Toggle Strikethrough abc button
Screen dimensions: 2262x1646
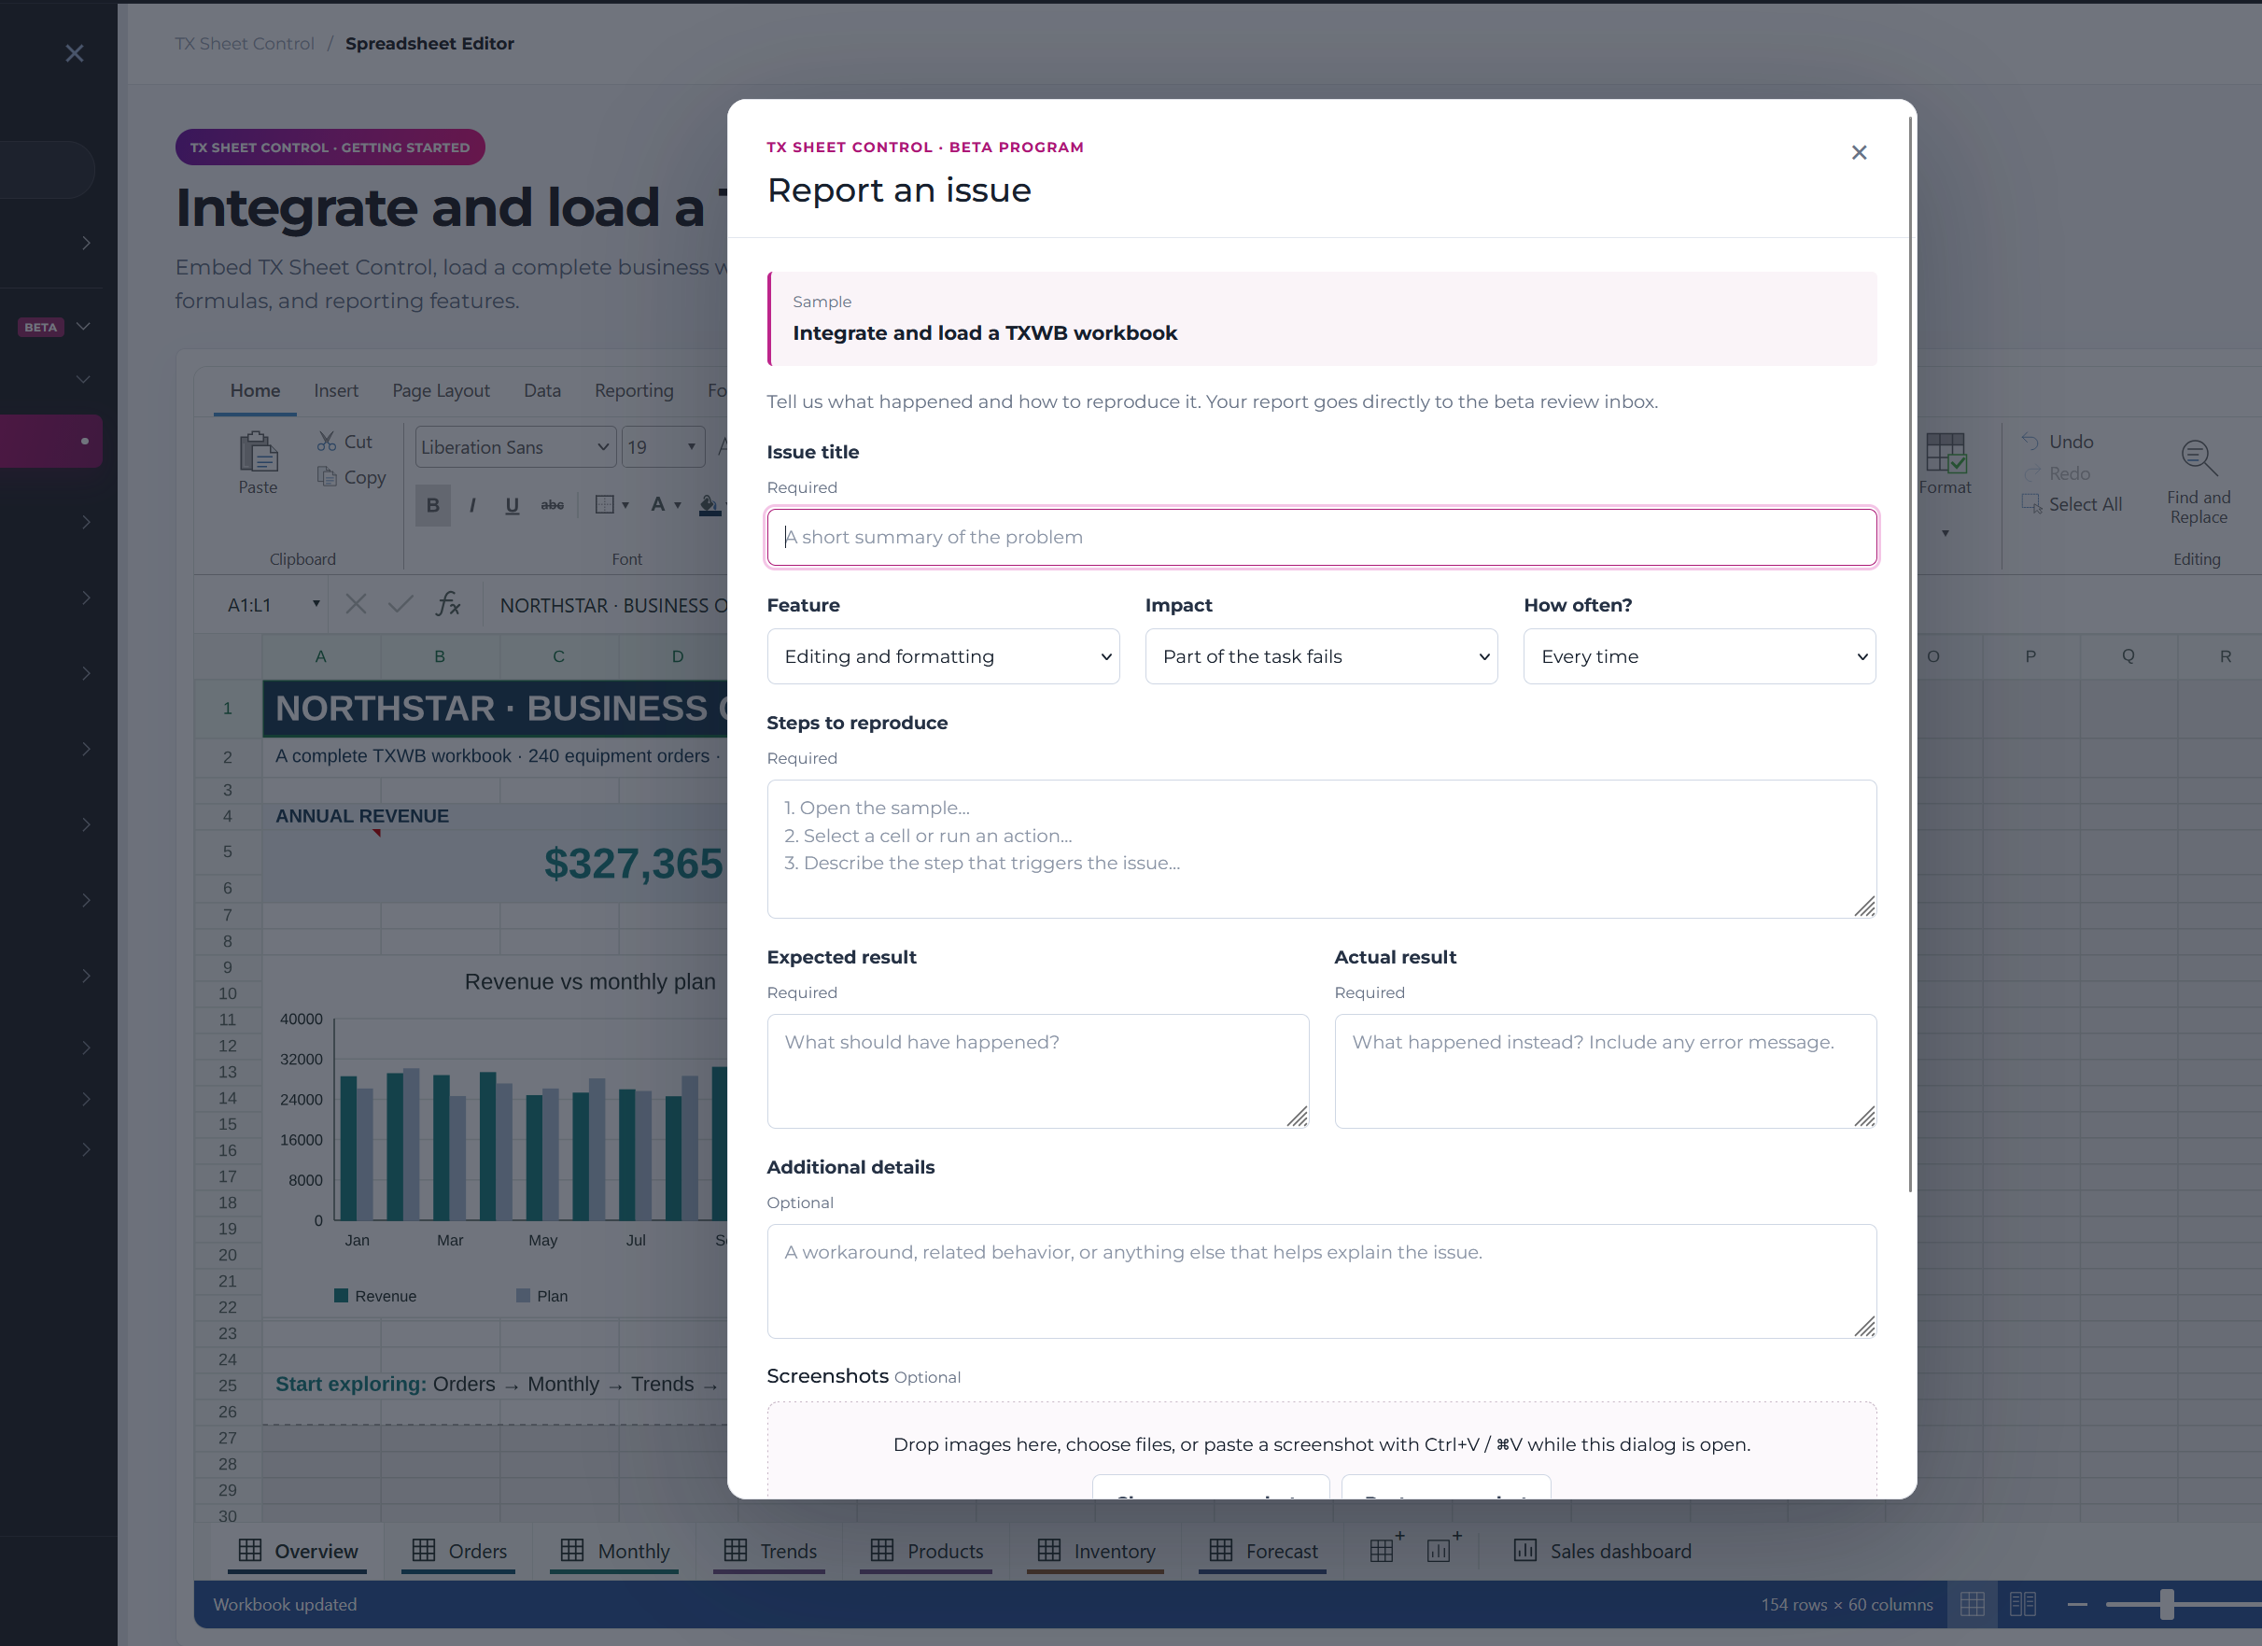(x=552, y=505)
